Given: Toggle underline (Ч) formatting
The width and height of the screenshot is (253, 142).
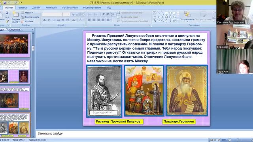Looking at the screenshot, I should [x=54, y=20].
